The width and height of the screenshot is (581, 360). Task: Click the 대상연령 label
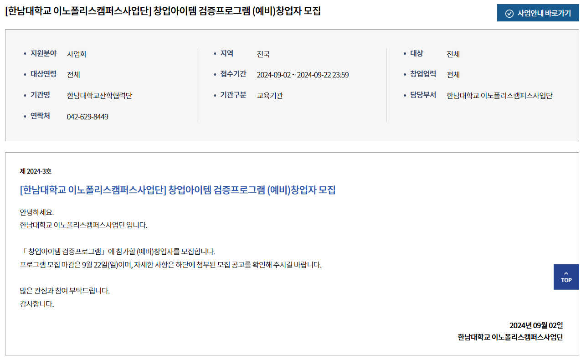coord(43,74)
